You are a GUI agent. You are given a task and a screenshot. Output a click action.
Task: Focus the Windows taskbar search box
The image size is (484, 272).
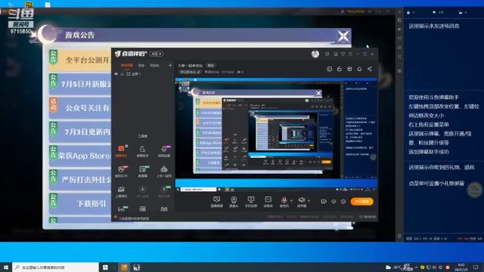pyautogui.click(x=55, y=267)
